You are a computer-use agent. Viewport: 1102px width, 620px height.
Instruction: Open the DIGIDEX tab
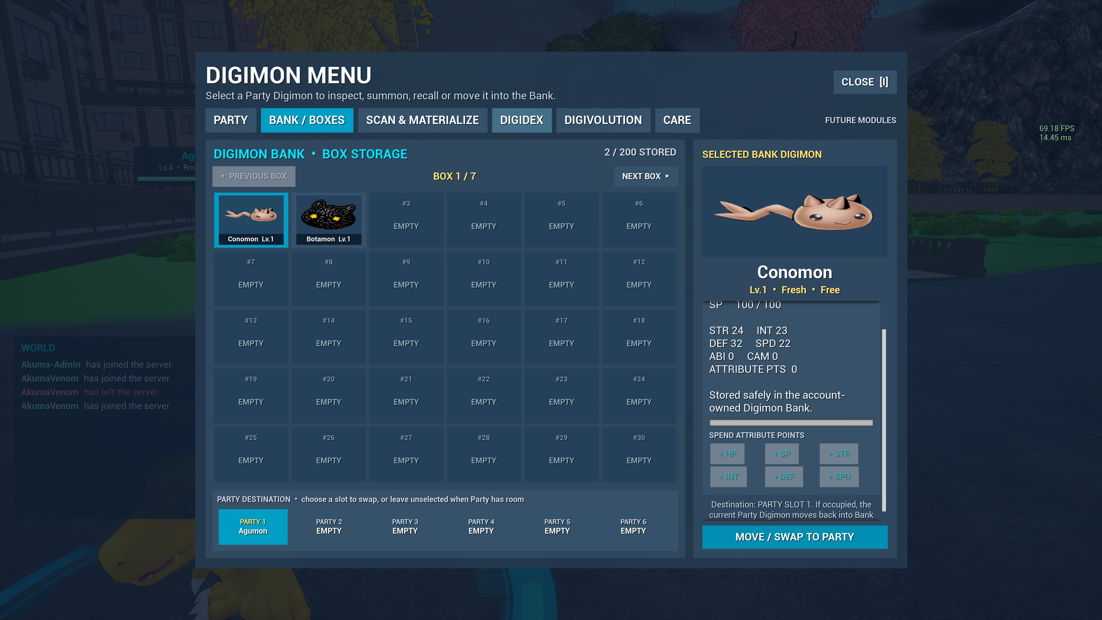(x=521, y=120)
